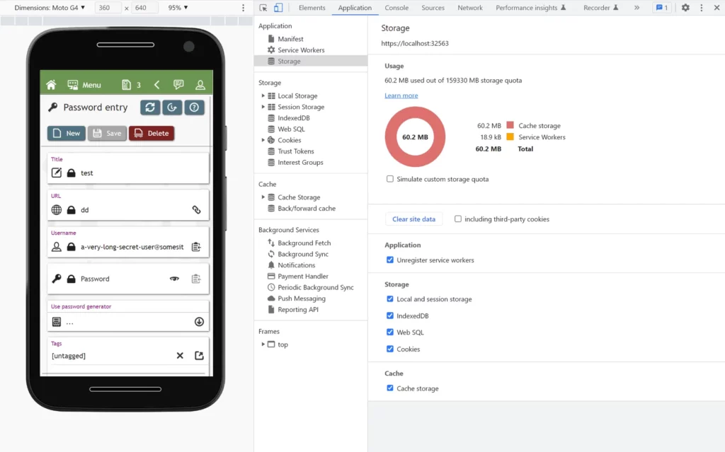The width and height of the screenshot is (725, 452).
Task: Switch to the Performance insights tab
Action: pyautogui.click(x=531, y=7)
